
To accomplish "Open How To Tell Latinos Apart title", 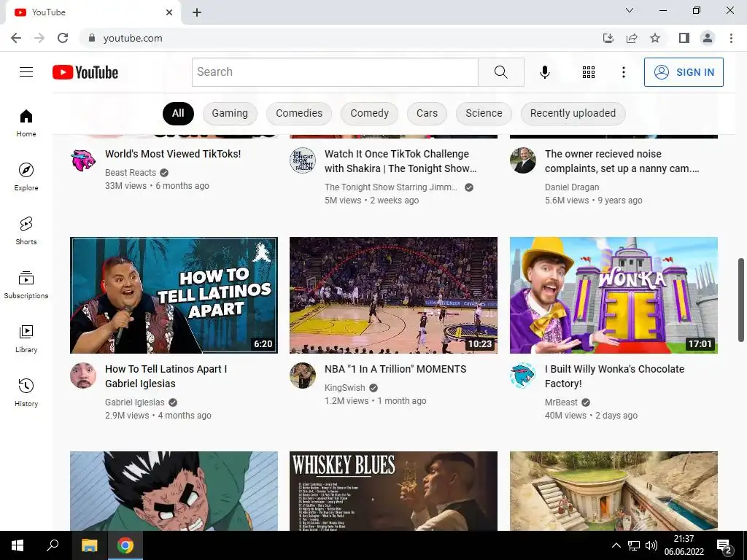I will pyautogui.click(x=166, y=376).
